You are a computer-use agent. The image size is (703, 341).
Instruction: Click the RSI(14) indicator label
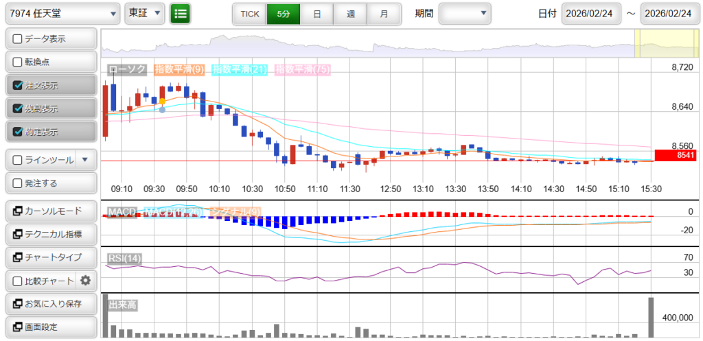click(x=124, y=258)
